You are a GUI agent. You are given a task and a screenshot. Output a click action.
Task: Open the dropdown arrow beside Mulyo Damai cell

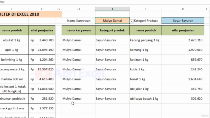[x=132, y=21]
